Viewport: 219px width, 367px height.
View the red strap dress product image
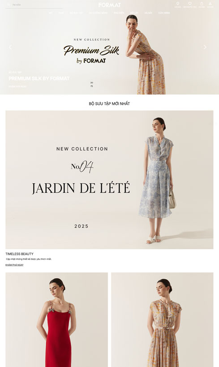coord(56,320)
